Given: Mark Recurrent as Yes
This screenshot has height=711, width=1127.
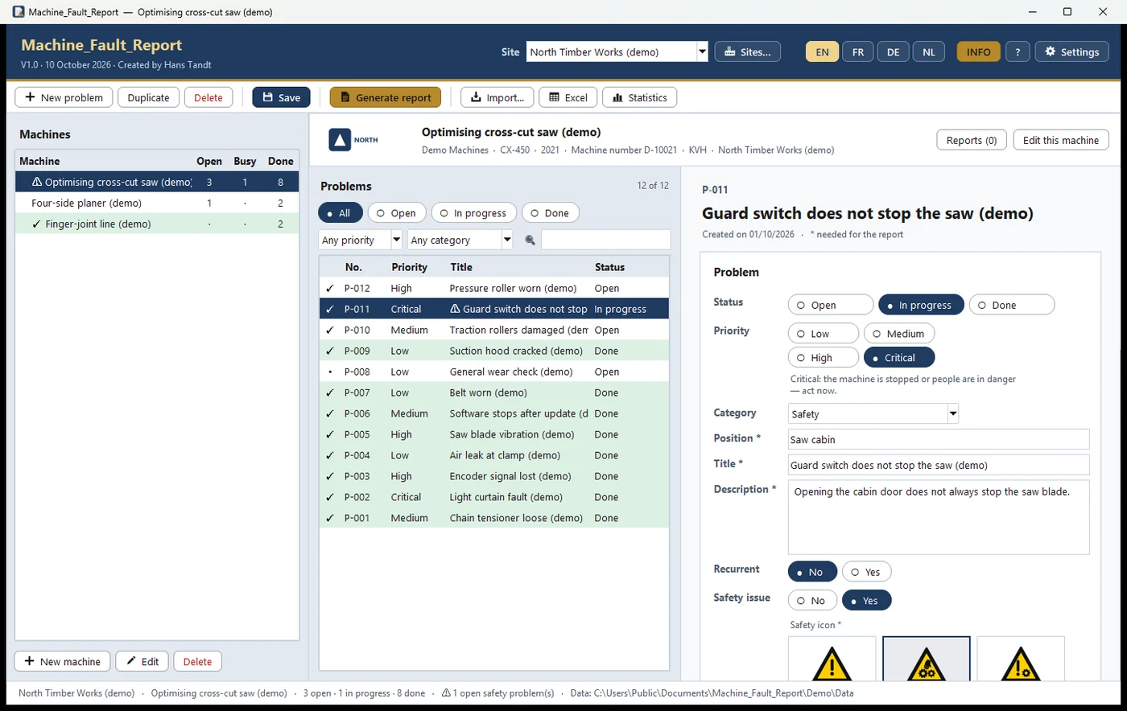Looking at the screenshot, I should coord(866,572).
